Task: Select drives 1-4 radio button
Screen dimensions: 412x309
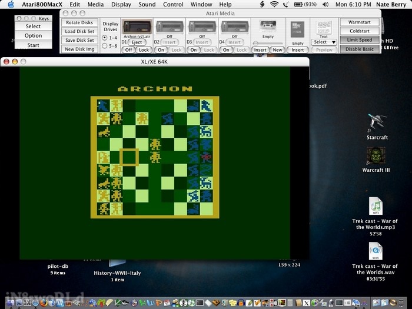Action: point(105,38)
